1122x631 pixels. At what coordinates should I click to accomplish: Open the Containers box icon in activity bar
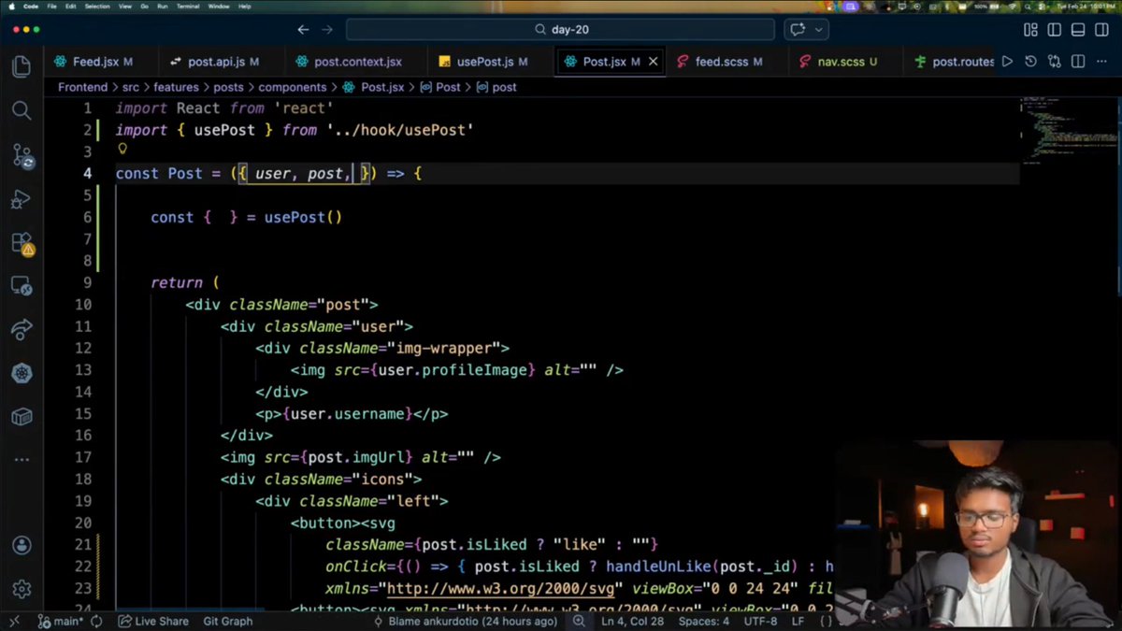(x=22, y=417)
